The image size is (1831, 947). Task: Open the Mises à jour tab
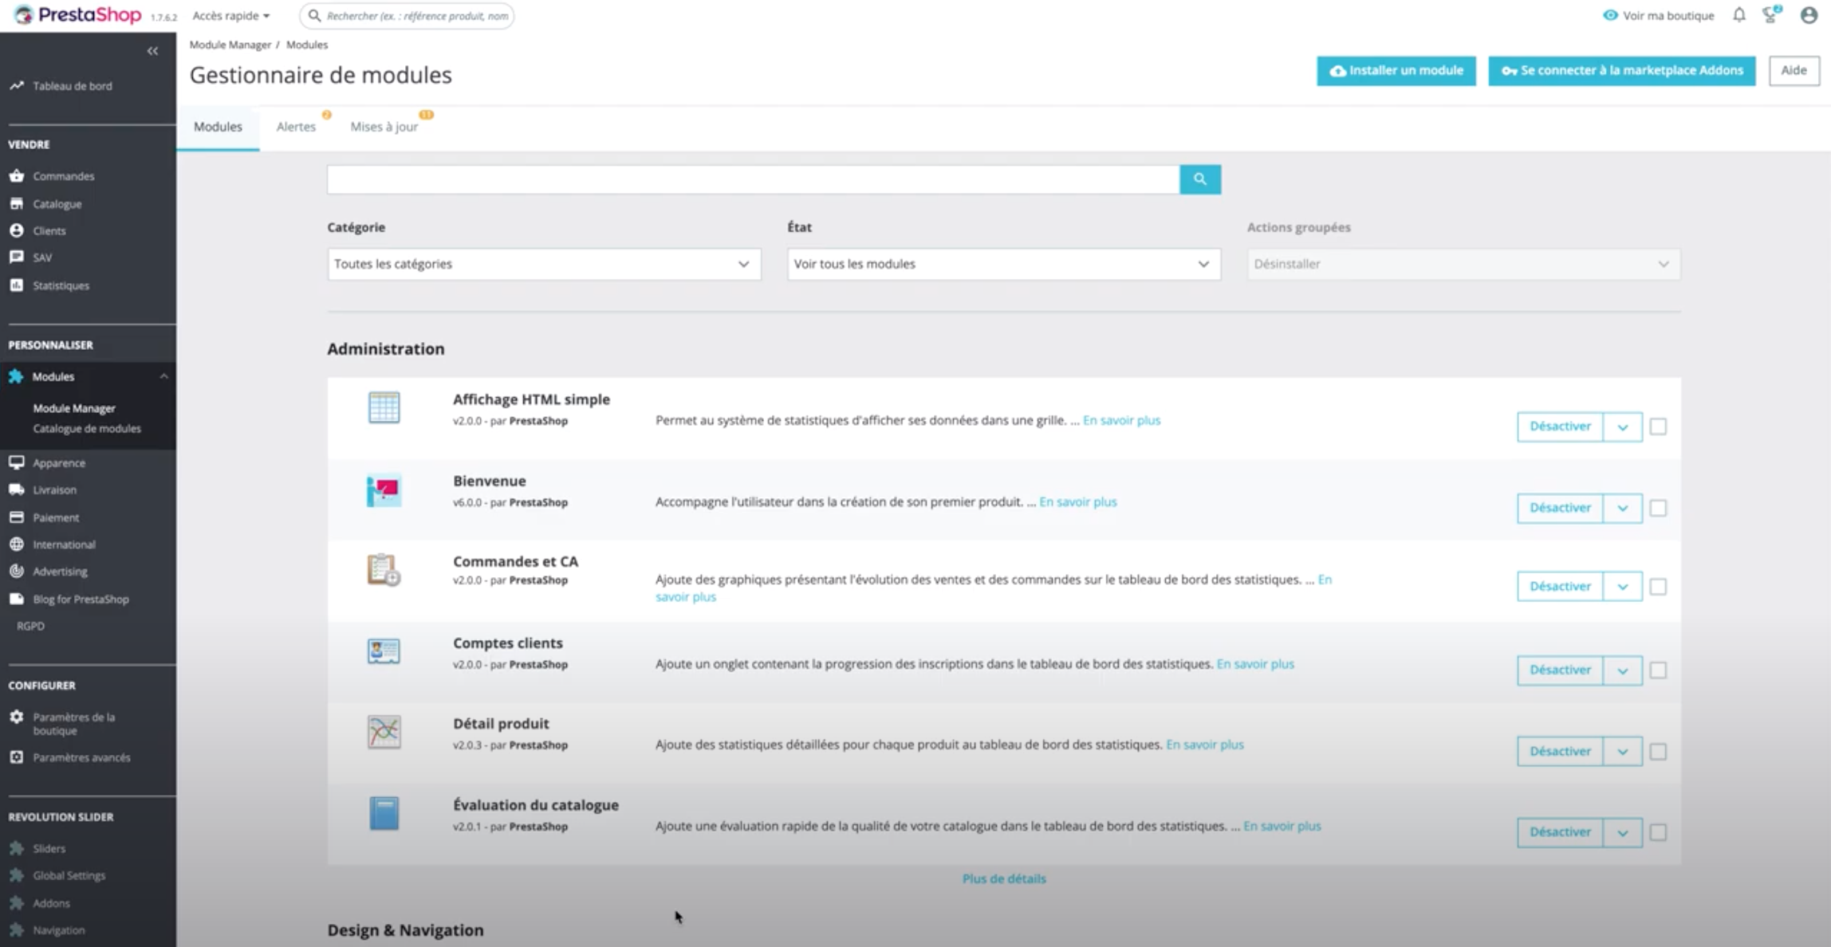click(384, 126)
